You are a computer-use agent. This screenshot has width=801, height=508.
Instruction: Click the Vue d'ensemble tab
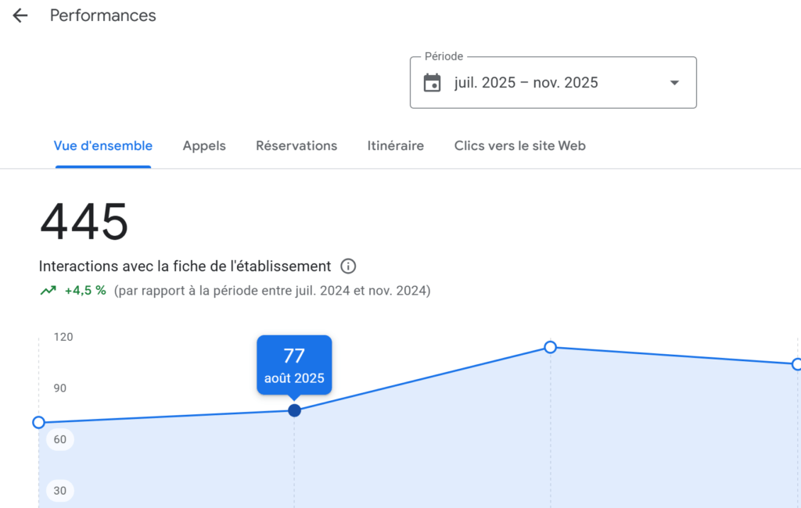[x=102, y=145]
